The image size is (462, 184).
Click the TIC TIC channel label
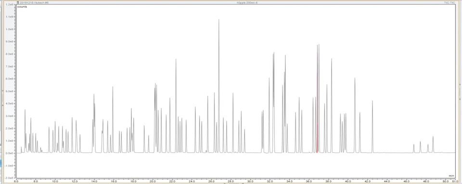(450, 3)
